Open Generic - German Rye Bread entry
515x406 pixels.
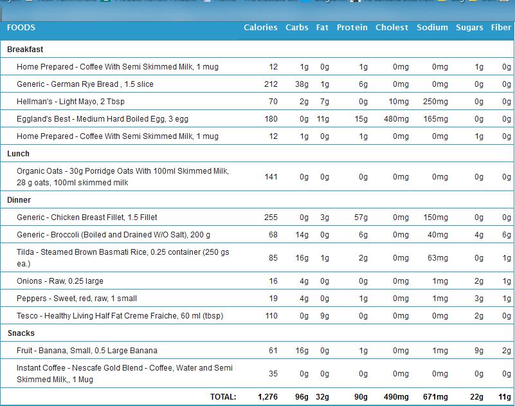(85, 84)
